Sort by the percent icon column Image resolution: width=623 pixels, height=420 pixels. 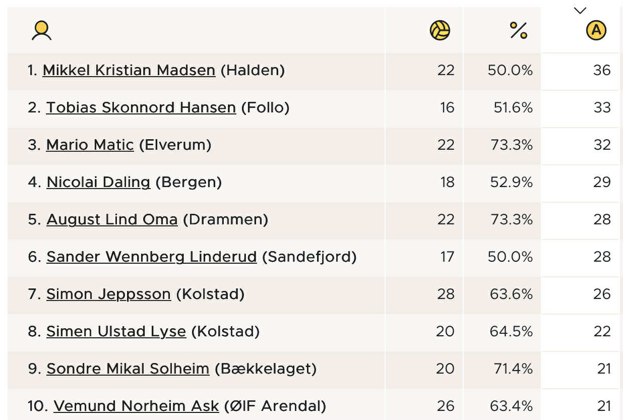(x=518, y=31)
